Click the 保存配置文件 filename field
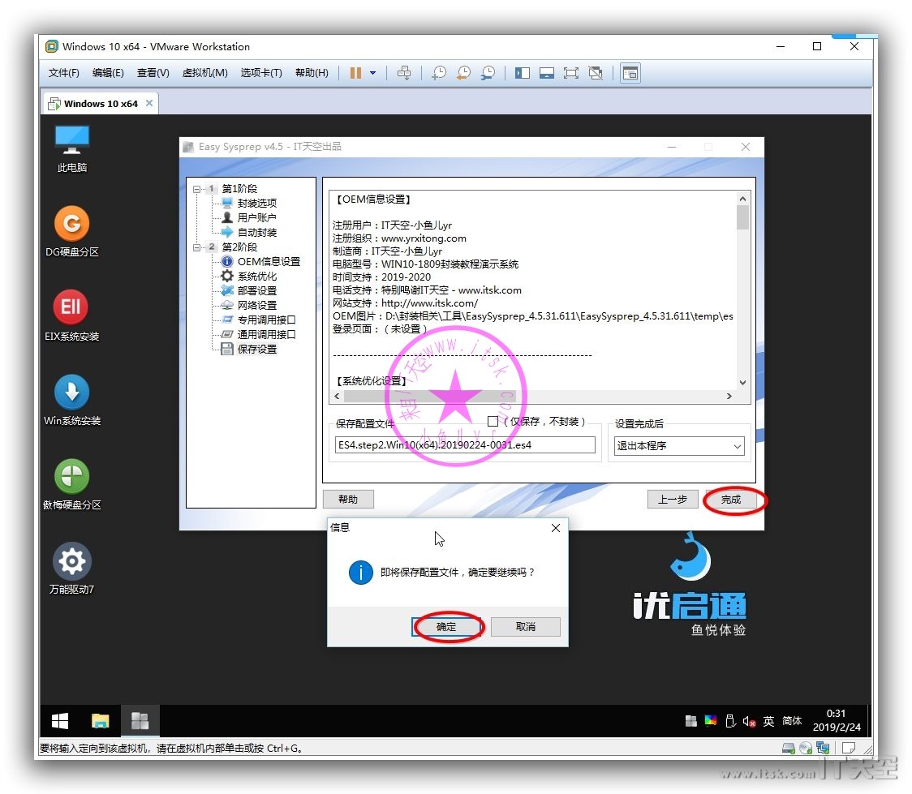The height and width of the screenshot is (794, 912). tap(465, 445)
